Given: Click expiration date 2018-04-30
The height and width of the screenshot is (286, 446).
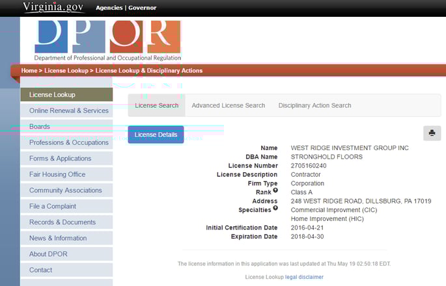Looking at the screenshot, I should point(307,237).
